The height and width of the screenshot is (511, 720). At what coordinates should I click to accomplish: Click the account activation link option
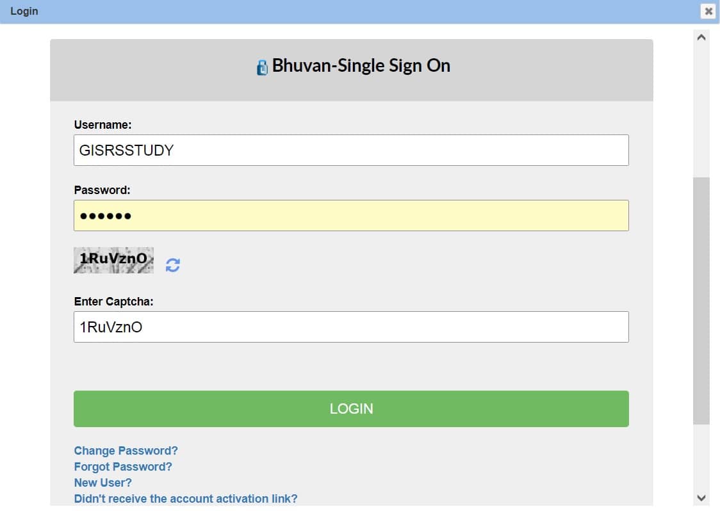(186, 499)
